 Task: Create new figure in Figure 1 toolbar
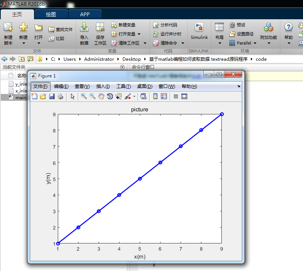coord(34,96)
